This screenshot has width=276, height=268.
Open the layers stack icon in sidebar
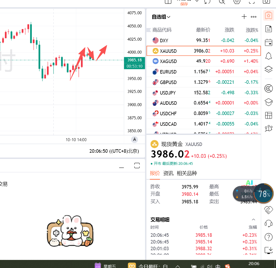pyautogui.click(x=268, y=69)
